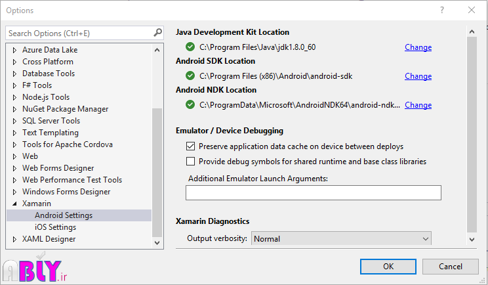Select NuGet Package Manager label
Image resolution: width=488 pixels, height=285 pixels.
(x=66, y=109)
